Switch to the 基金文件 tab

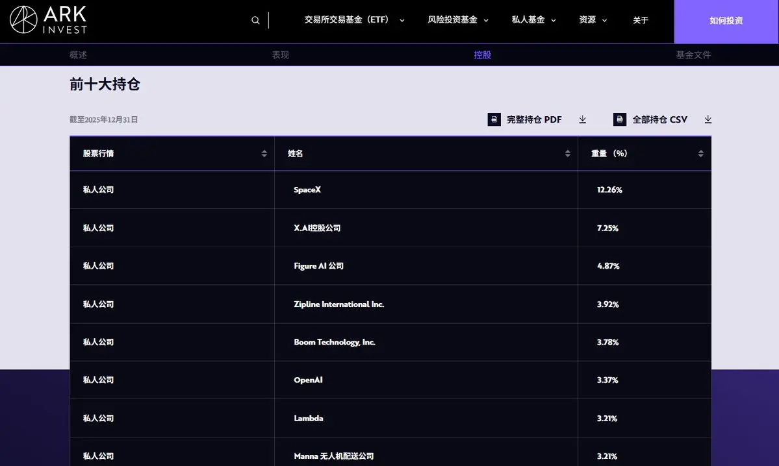pyautogui.click(x=693, y=55)
